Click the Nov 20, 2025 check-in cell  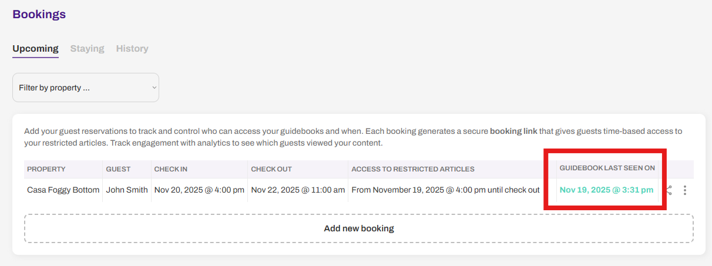(x=199, y=190)
